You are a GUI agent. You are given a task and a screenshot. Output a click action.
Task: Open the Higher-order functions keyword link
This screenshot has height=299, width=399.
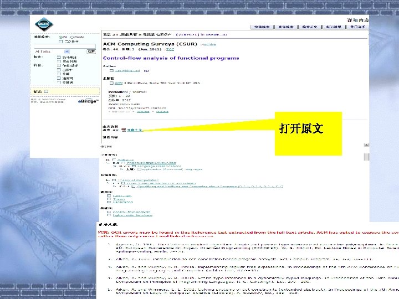(132, 215)
